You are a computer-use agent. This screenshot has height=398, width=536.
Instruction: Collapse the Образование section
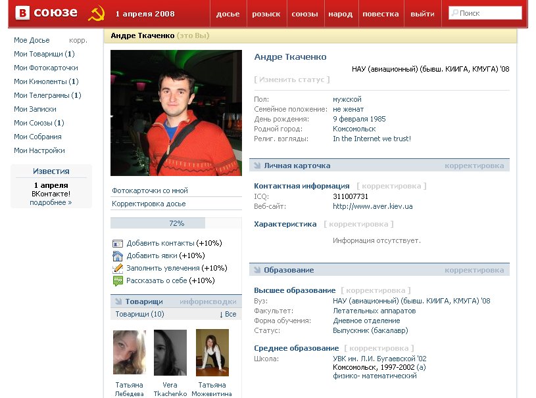point(257,271)
